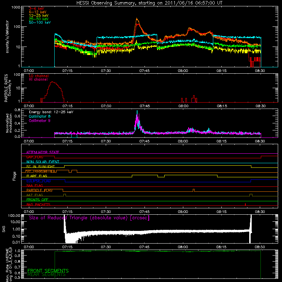The height and width of the screenshot is (282, 282).
Task: Click the 100.00 tick on the SAS axis
Action: [x=14, y=216]
